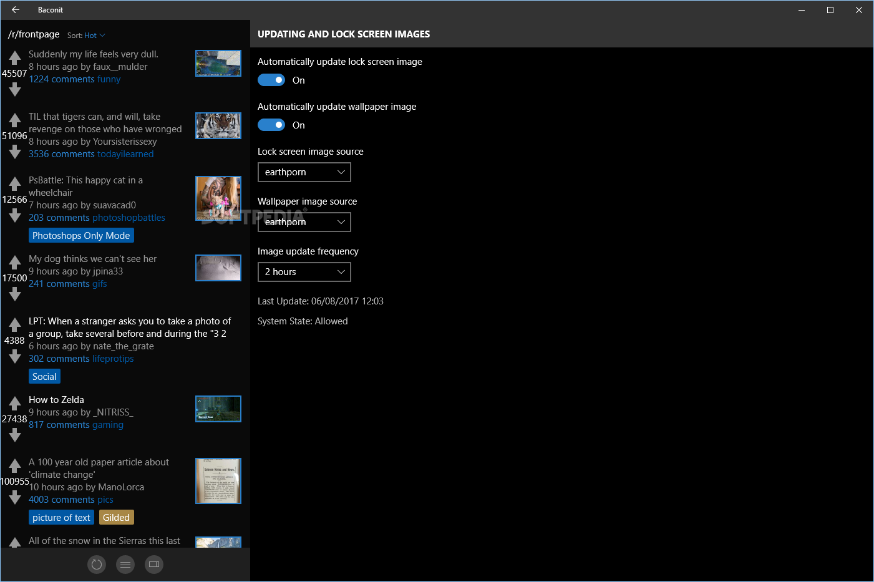Open 817 comments on Zelda post

click(x=59, y=425)
